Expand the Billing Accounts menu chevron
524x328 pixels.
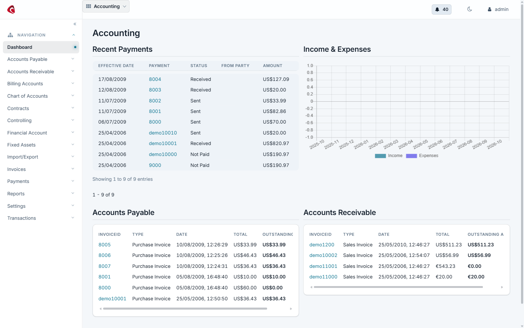(x=73, y=83)
